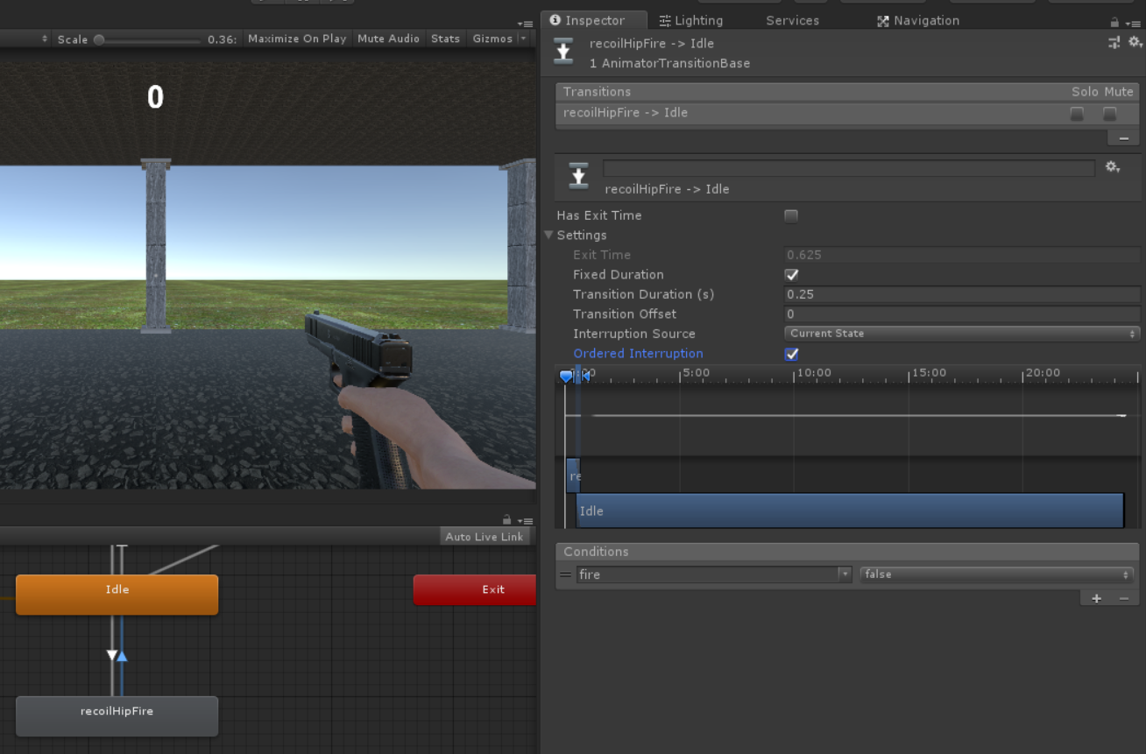Remove transition with minus button
This screenshot has width=1146, height=754.
1123,137
